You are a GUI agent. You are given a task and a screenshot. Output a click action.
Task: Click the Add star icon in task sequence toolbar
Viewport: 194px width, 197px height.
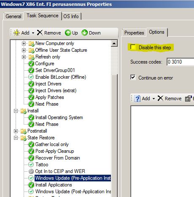16,33
